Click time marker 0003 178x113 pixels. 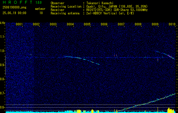(x=53, y=24)
